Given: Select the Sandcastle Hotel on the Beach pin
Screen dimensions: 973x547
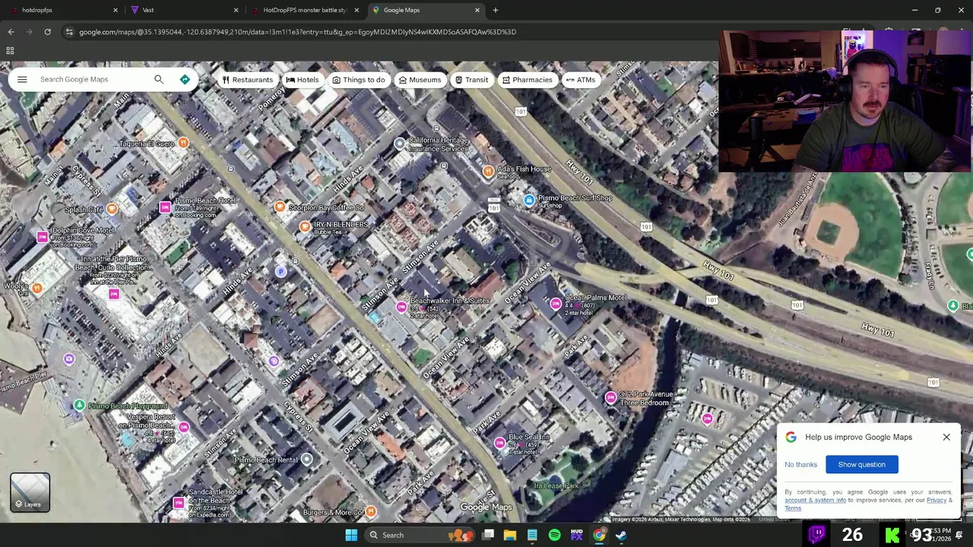Looking at the screenshot, I should (179, 502).
